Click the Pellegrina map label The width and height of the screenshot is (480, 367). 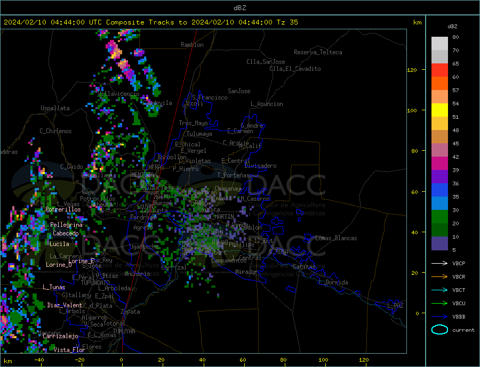pos(67,225)
